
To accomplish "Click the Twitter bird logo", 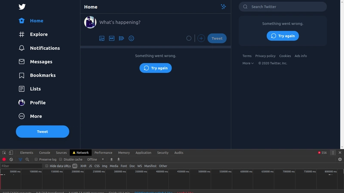I will click(22, 7).
